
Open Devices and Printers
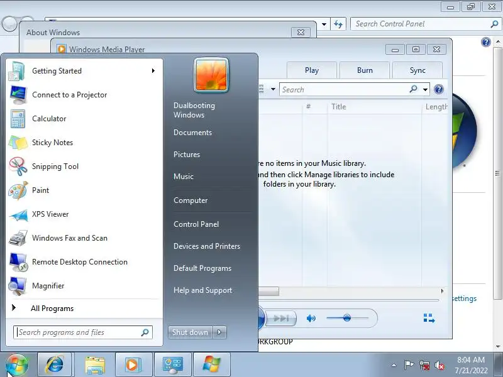pyautogui.click(x=207, y=246)
